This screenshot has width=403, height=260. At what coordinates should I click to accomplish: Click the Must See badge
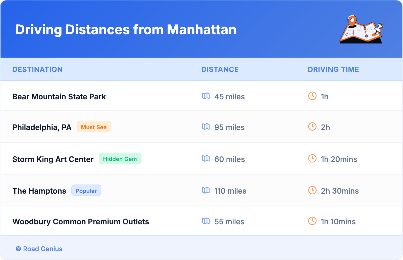(x=94, y=127)
